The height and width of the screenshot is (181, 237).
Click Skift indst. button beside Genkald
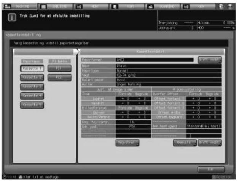[x=210, y=143]
